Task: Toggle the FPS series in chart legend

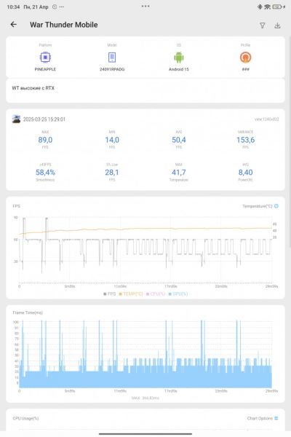Action: [x=109, y=294]
